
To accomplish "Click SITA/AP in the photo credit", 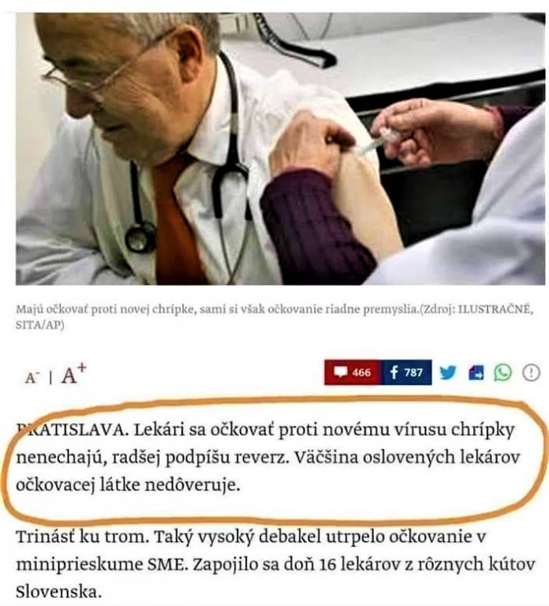I will pos(38,325).
